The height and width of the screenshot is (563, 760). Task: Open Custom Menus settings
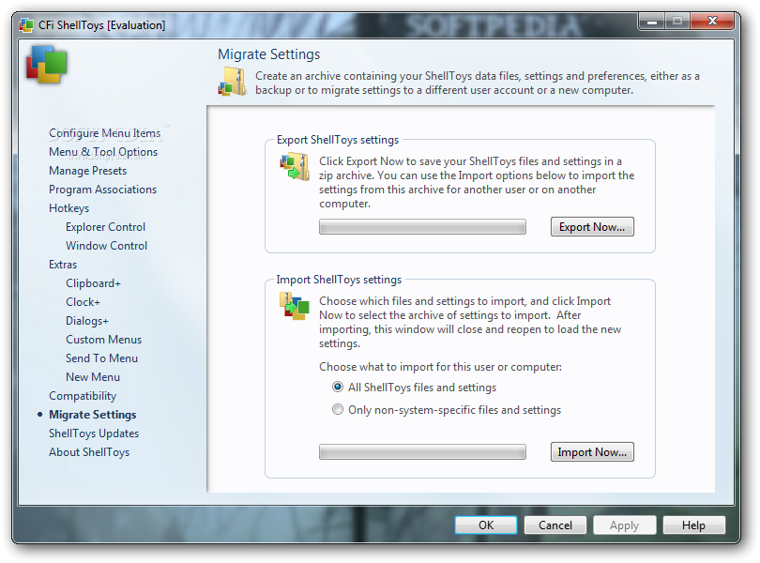tap(103, 340)
